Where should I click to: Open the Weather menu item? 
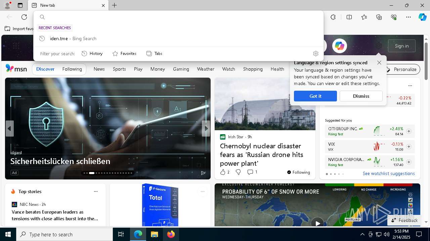click(x=206, y=69)
